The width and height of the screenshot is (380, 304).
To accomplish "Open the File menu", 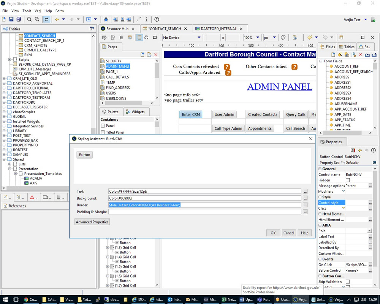I will click(5, 11).
